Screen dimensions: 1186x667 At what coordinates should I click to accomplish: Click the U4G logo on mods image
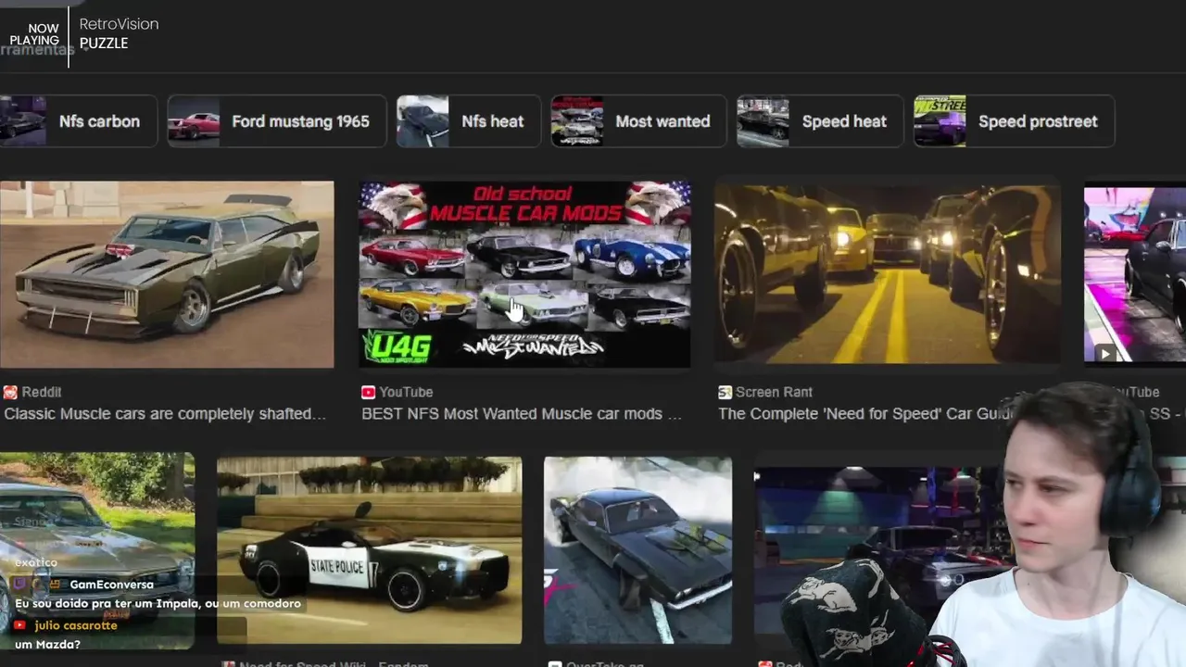(x=397, y=347)
